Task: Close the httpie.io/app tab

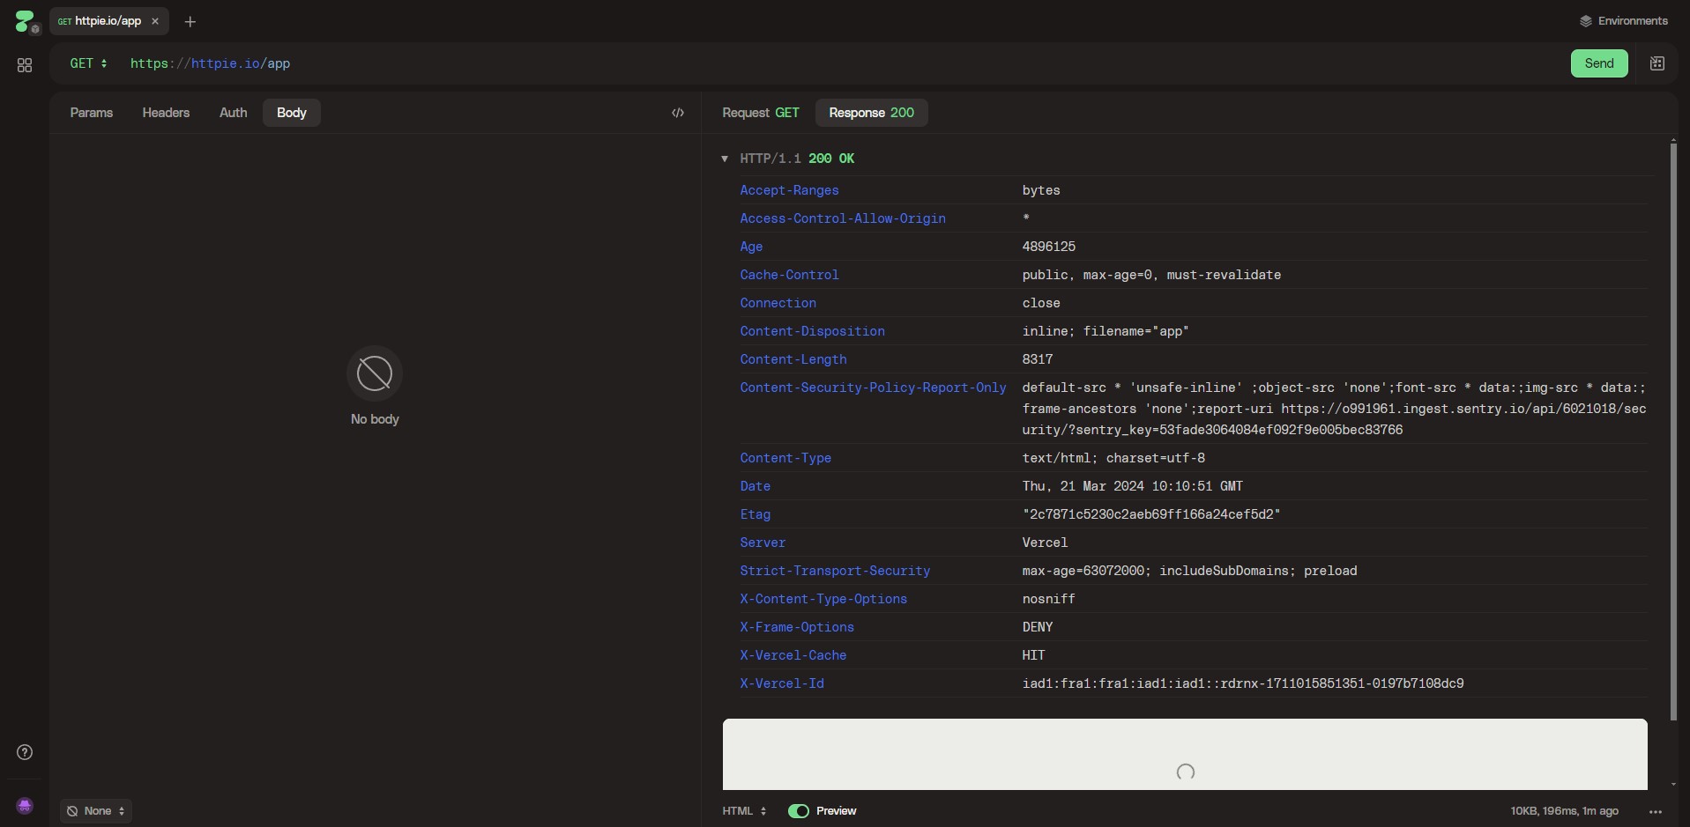Action: (x=155, y=21)
